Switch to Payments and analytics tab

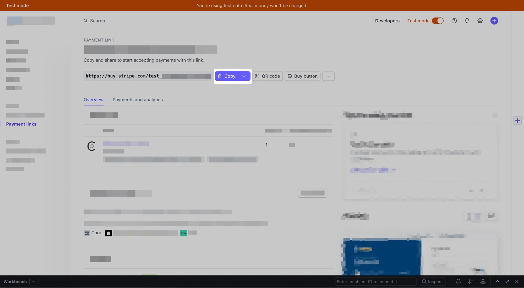pyautogui.click(x=138, y=100)
